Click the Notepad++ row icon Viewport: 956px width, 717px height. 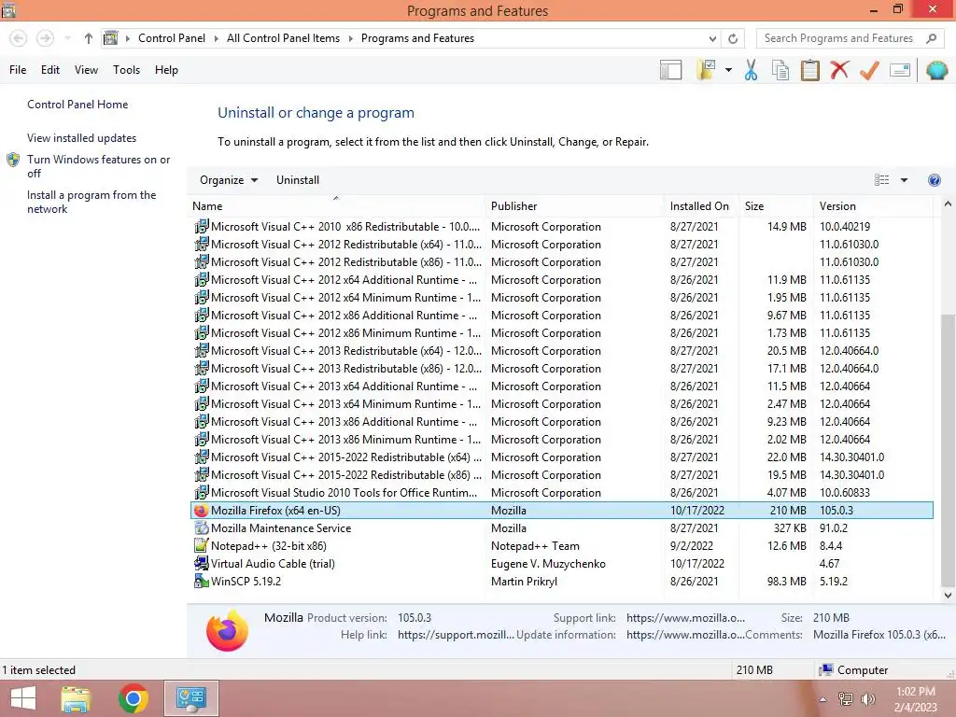pyautogui.click(x=201, y=545)
